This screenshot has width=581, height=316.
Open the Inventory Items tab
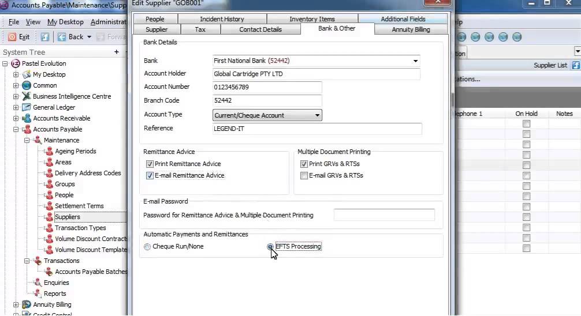click(312, 19)
